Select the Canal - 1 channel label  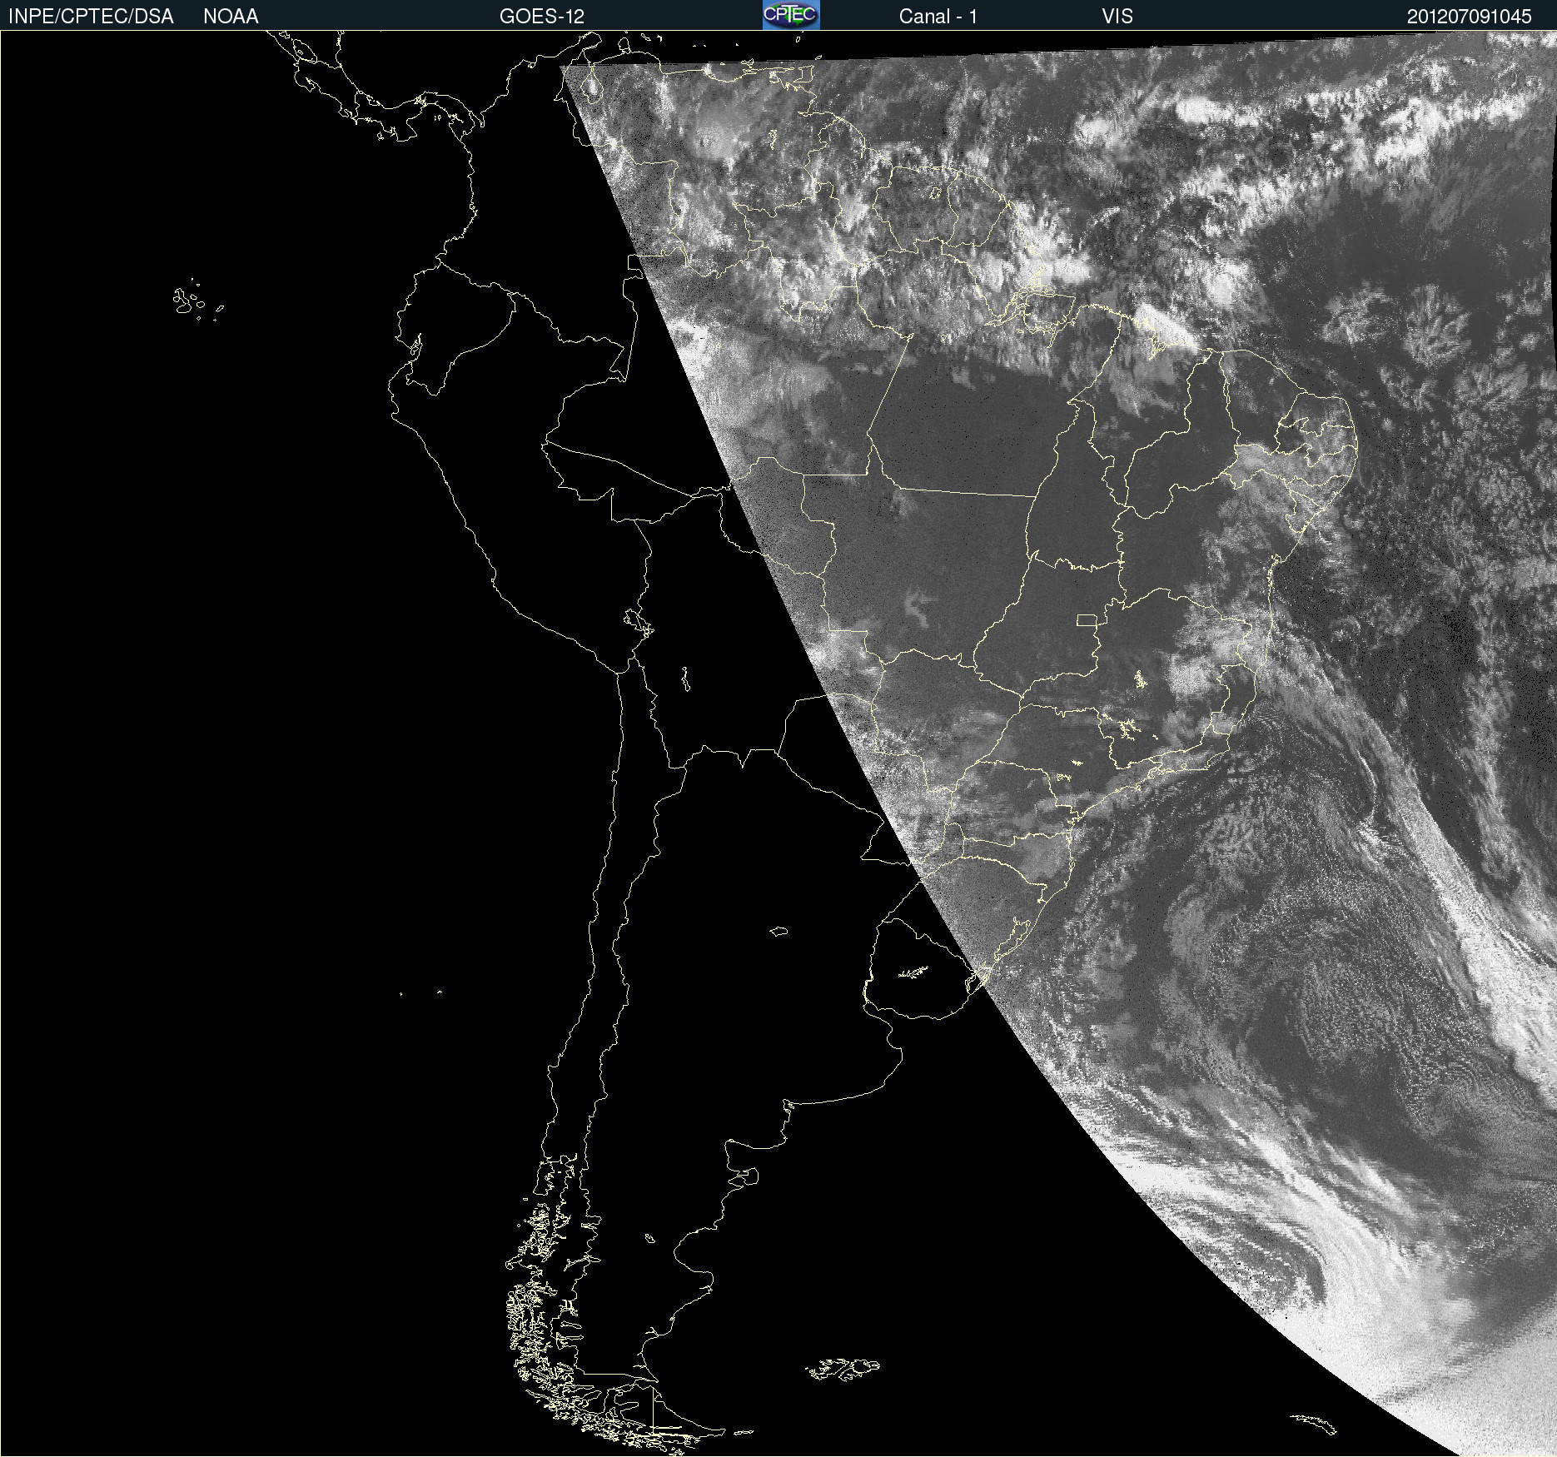[938, 17]
